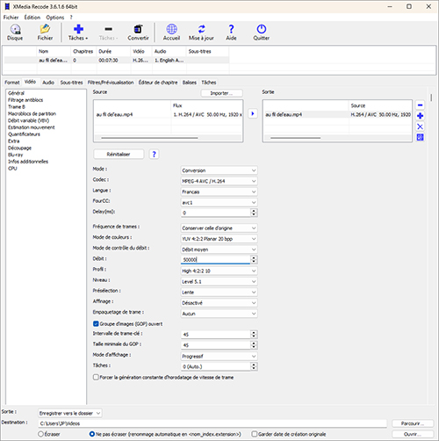Click the minus icon beside the Sortie list
This screenshot has height=441, width=439.
[x=420, y=105]
